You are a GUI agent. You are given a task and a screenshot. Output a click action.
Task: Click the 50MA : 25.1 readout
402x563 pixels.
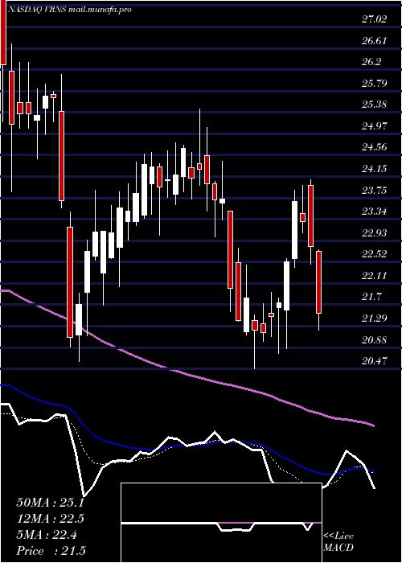(x=50, y=503)
